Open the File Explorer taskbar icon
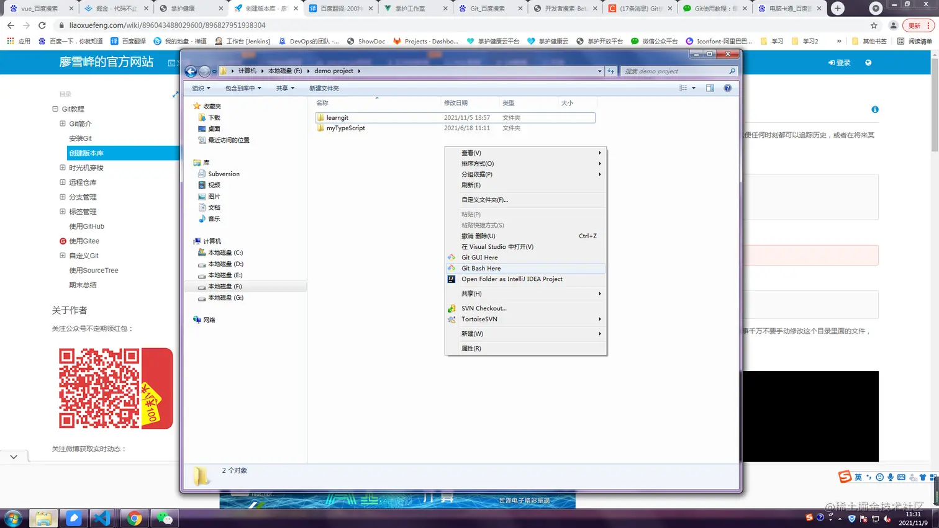The image size is (939, 528). point(43,518)
